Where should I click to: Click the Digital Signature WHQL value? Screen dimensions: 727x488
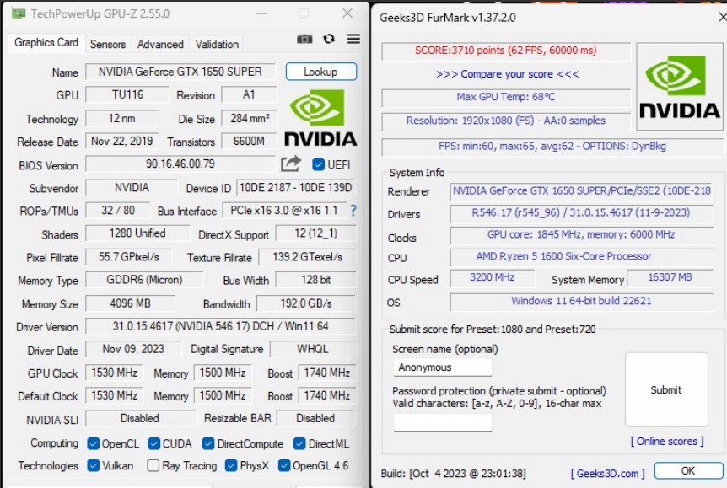click(313, 349)
